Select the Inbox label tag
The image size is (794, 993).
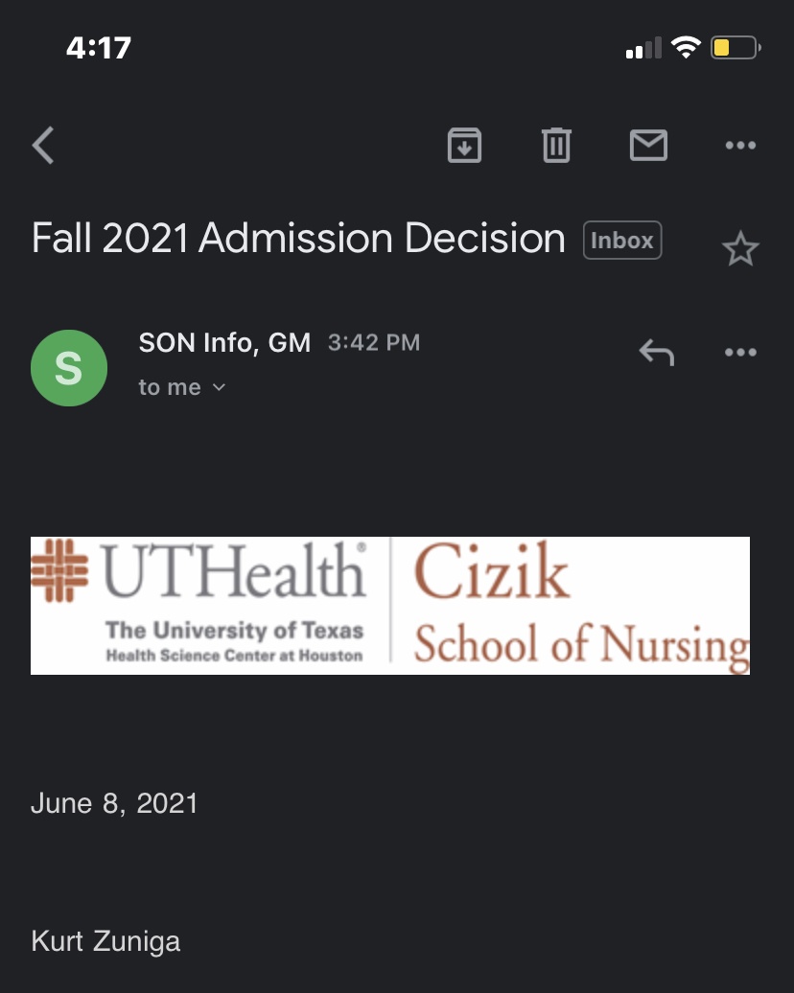coord(622,240)
